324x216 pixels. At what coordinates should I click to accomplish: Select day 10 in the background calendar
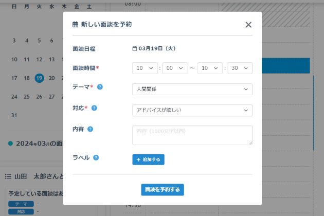tap(14, 60)
